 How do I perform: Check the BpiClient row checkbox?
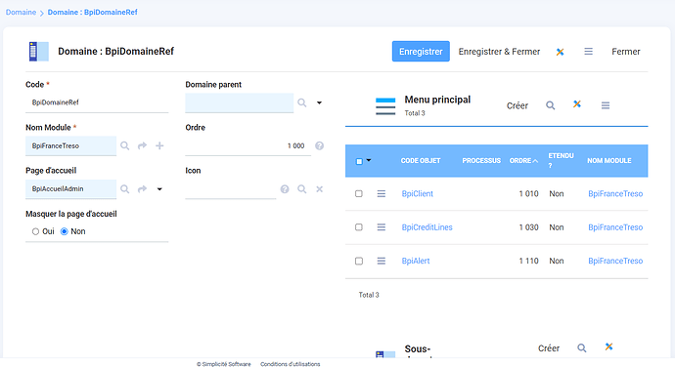coord(359,194)
